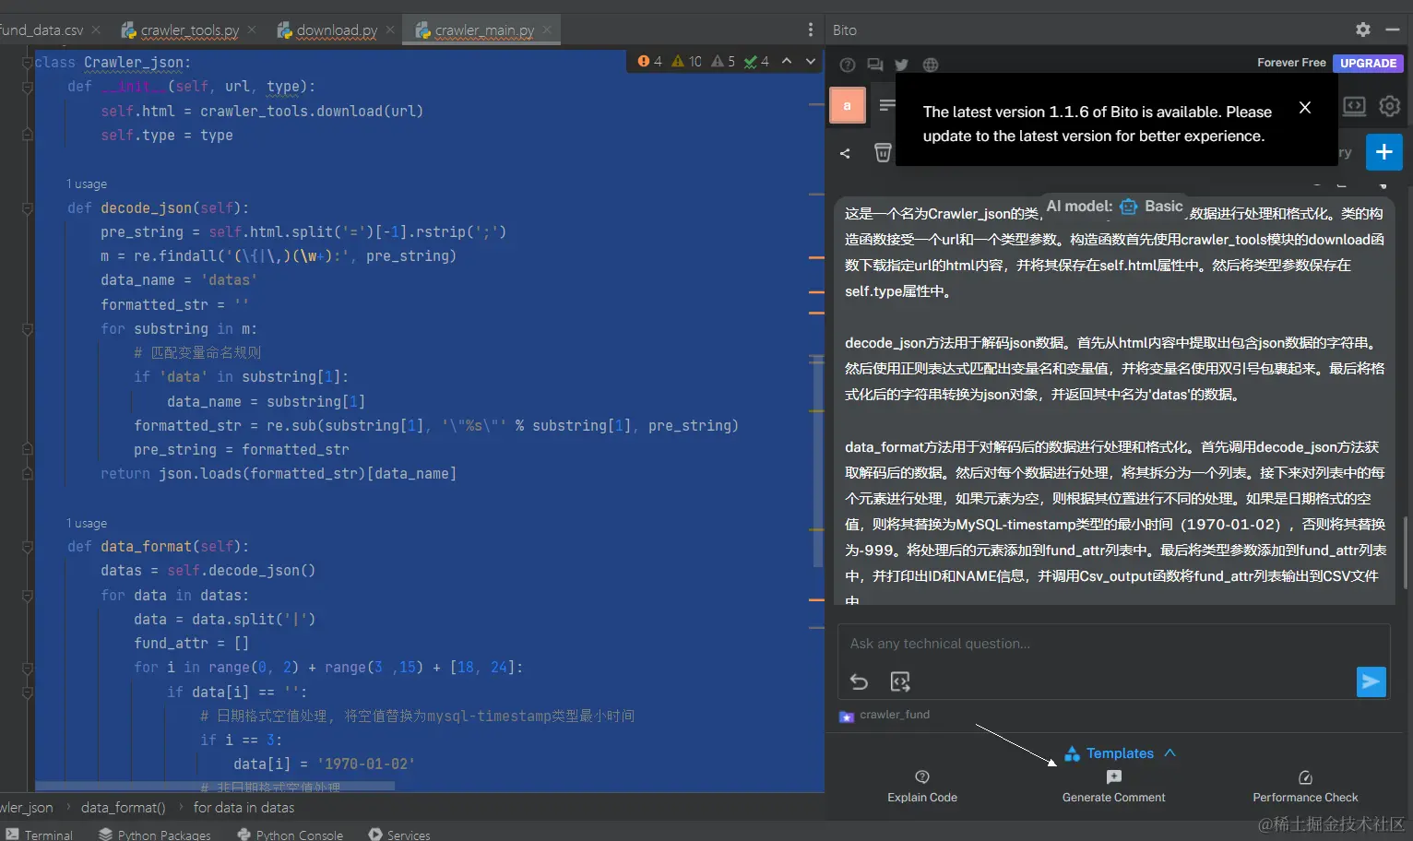Collapse the class Crawler_json fold marker

(x=27, y=63)
